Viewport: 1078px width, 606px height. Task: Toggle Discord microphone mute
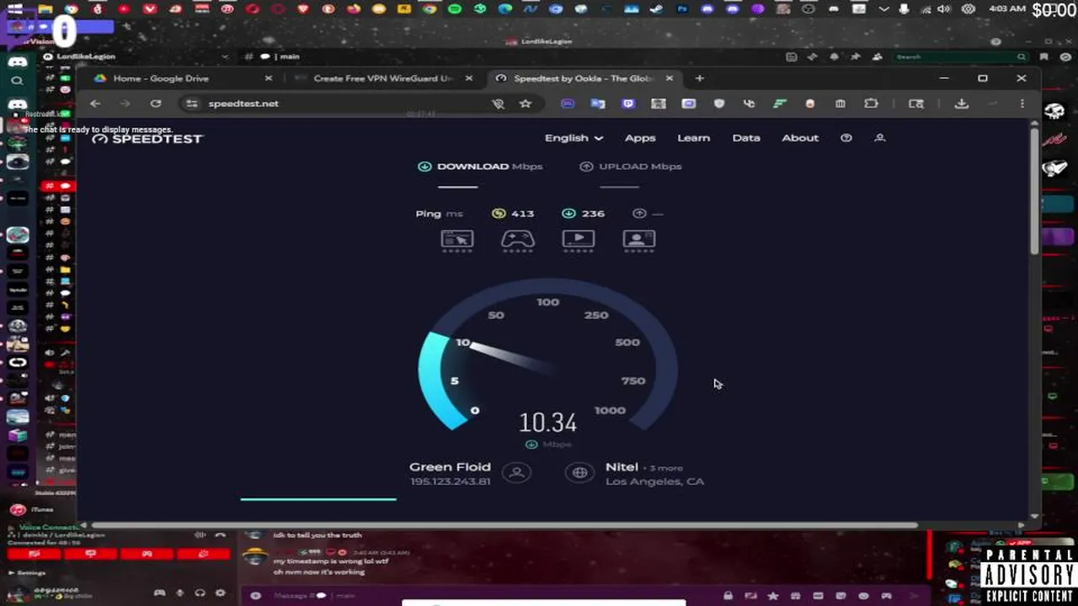(179, 593)
